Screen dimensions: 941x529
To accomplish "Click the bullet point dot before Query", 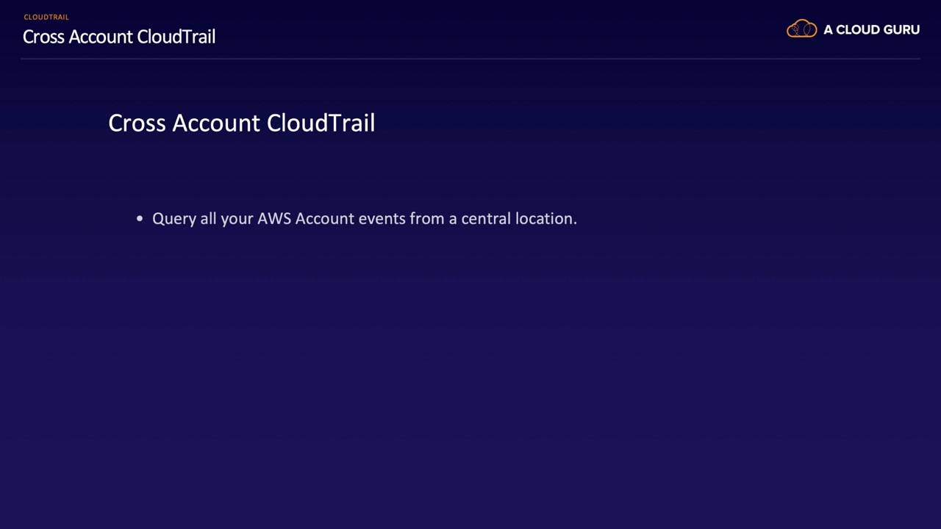I will tap(140, 219).
